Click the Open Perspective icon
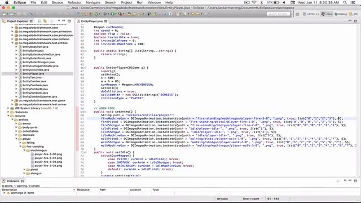 click(x=297, y=14)
